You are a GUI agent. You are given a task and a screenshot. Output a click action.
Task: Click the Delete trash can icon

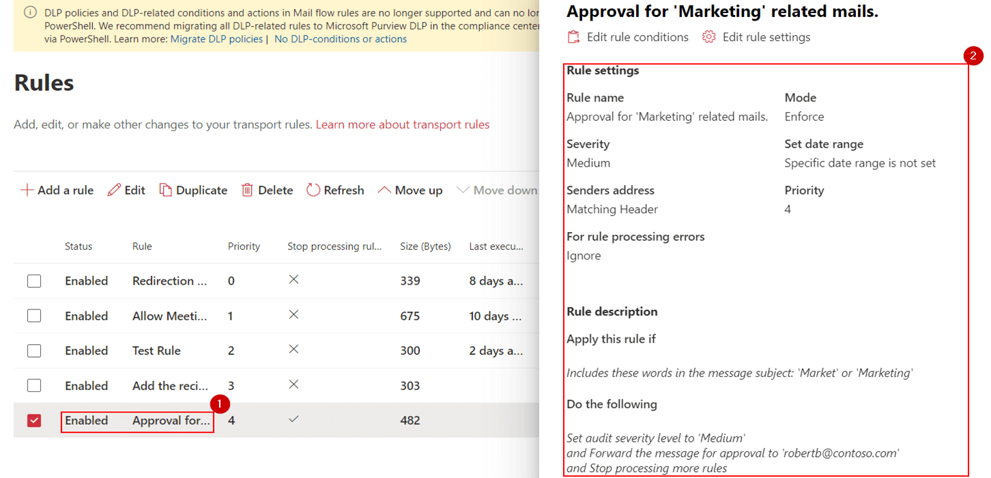[x=247, y=191]
